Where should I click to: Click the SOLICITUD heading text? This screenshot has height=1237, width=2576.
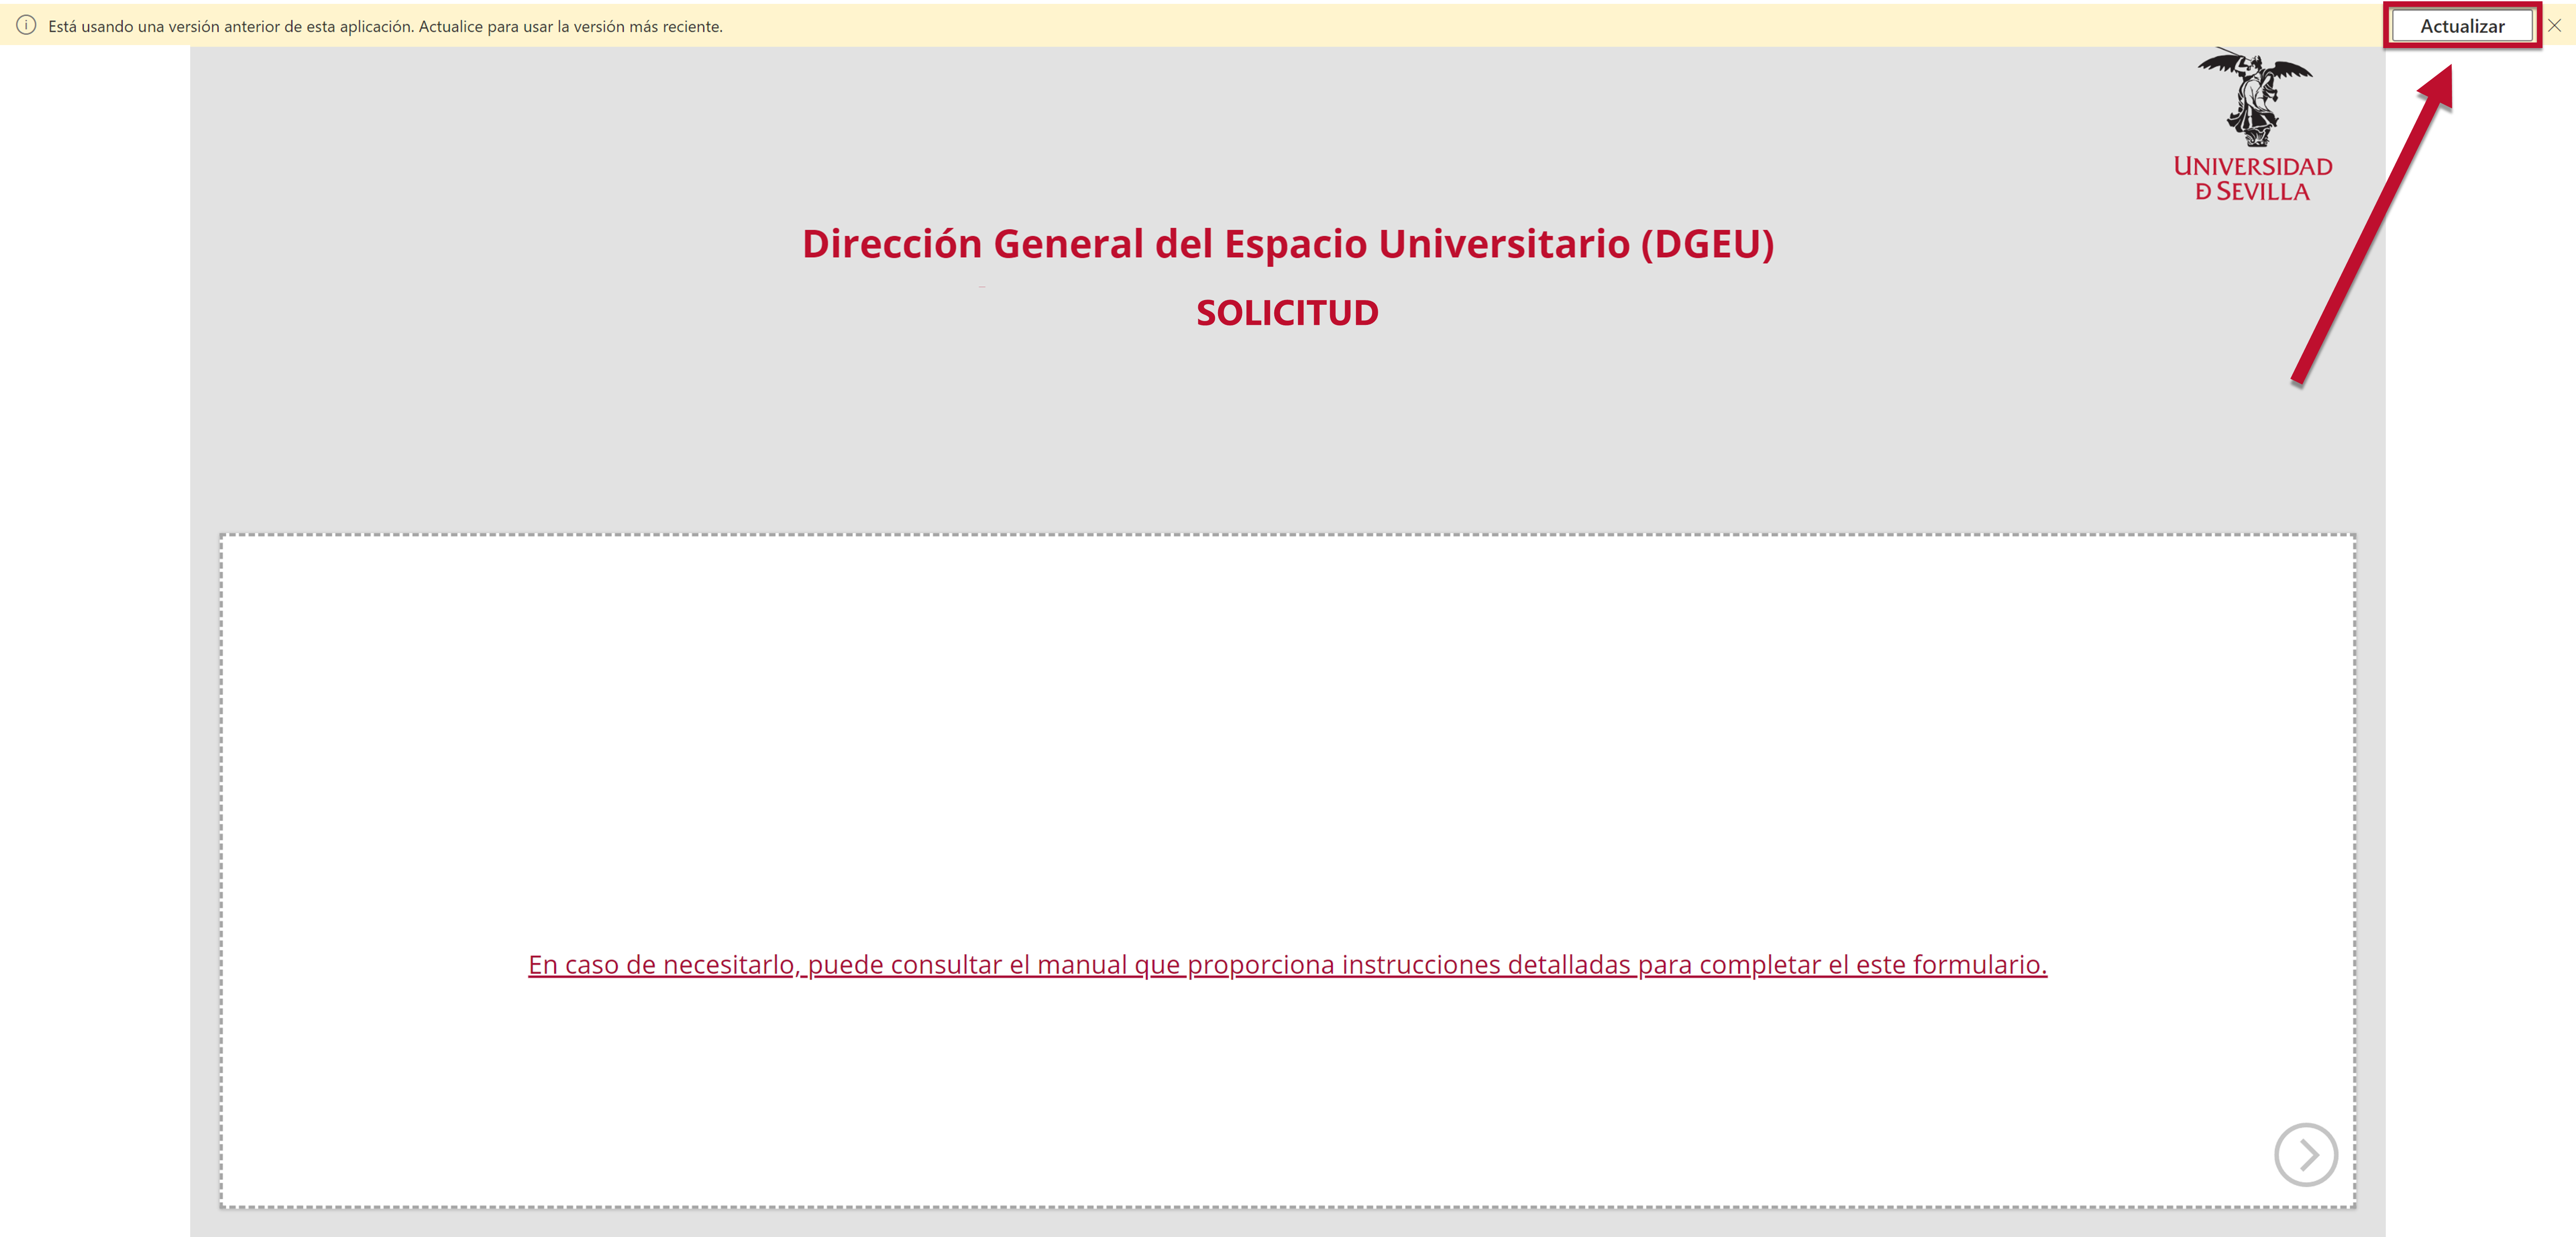coord(1287,313)
